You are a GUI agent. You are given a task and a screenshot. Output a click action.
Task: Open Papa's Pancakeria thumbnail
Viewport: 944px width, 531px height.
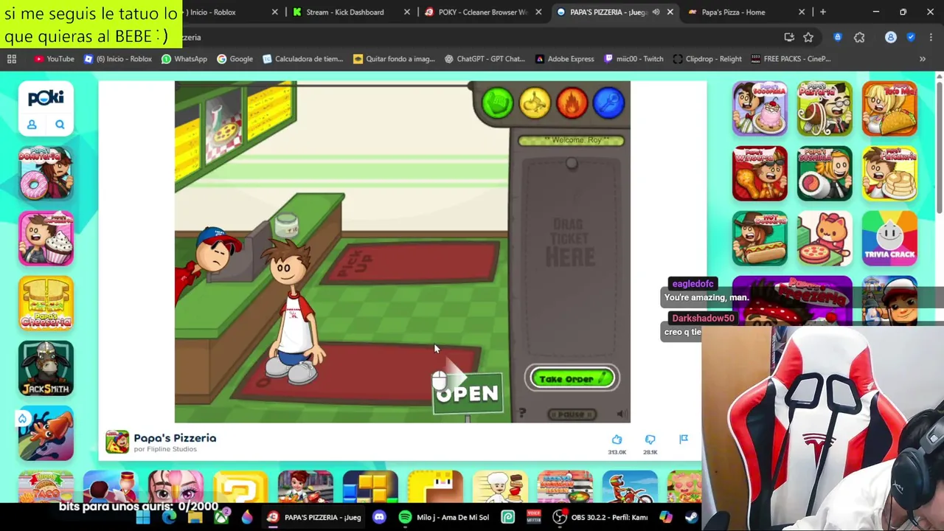[x=889, y=173]
